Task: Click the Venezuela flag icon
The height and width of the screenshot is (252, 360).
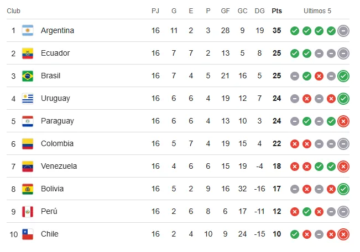Action: click(x=28, y=166)
